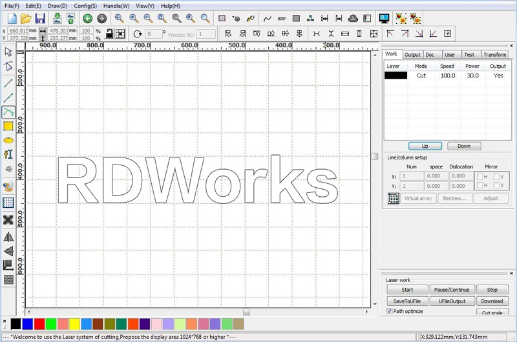Toggle the Path optimize checkbox
Screen dimensions: 517x342
pyautogui.click(x=390, y=311)
